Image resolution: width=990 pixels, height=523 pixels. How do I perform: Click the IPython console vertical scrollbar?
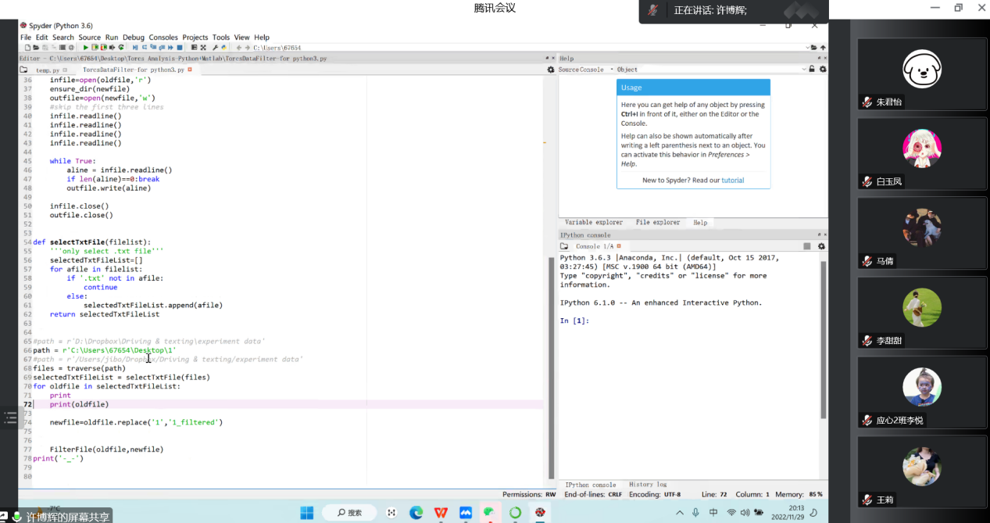click(822, 336)
